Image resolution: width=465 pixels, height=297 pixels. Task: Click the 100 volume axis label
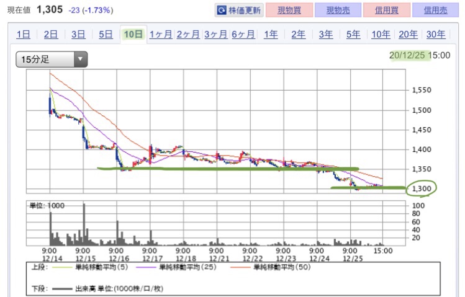[418, 205]
